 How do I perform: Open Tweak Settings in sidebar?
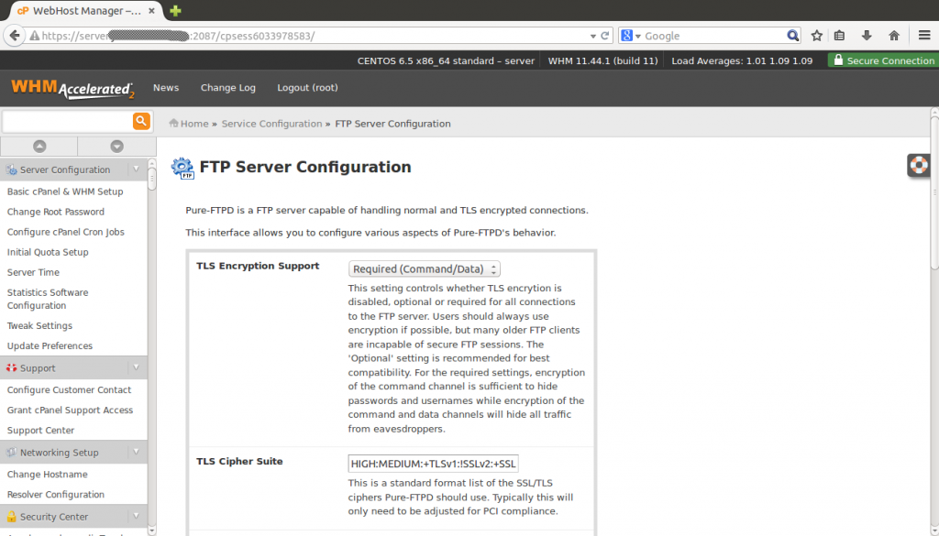tap(39, 326)
